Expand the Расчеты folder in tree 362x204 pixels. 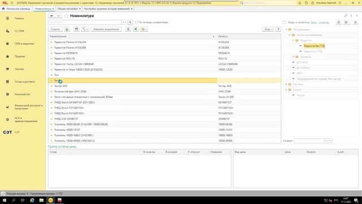click(x=286, y=84)
